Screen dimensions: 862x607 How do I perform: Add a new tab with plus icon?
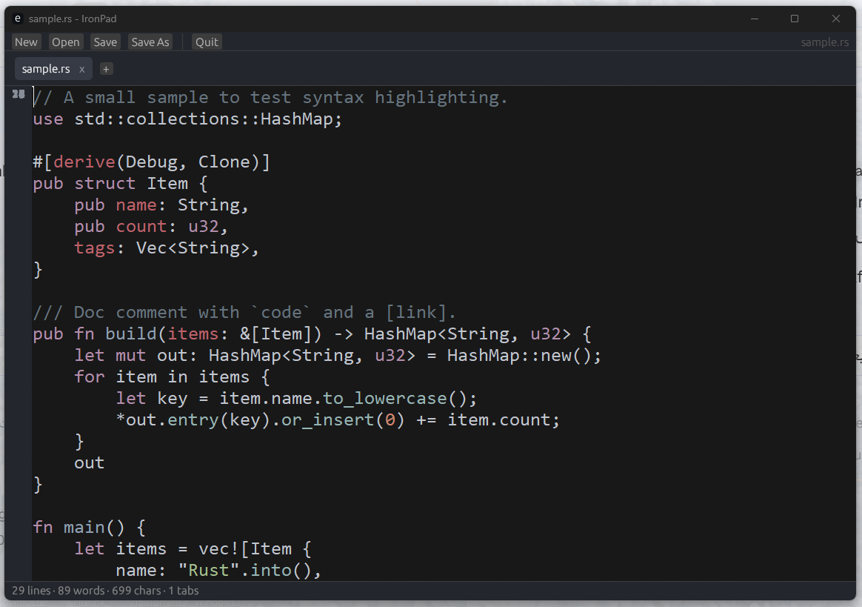click(106, 69)
